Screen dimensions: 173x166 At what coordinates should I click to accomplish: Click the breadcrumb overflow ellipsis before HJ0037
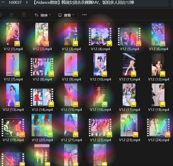pos(3,3)
